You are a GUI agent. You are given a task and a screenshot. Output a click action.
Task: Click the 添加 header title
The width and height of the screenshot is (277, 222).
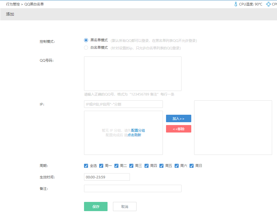pyautogui.click(x=10, y=14)
